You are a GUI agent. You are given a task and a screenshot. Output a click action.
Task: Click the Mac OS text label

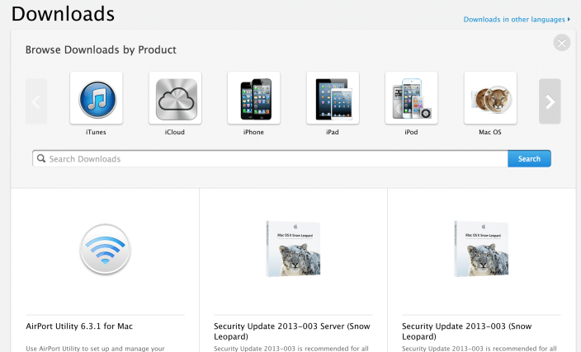click(490, 132)
